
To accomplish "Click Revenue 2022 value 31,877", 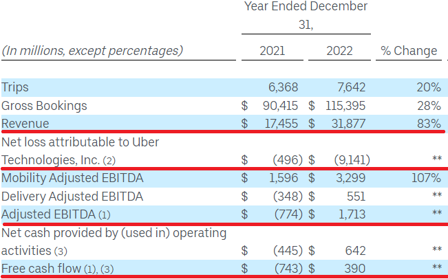I will [348, 124].
